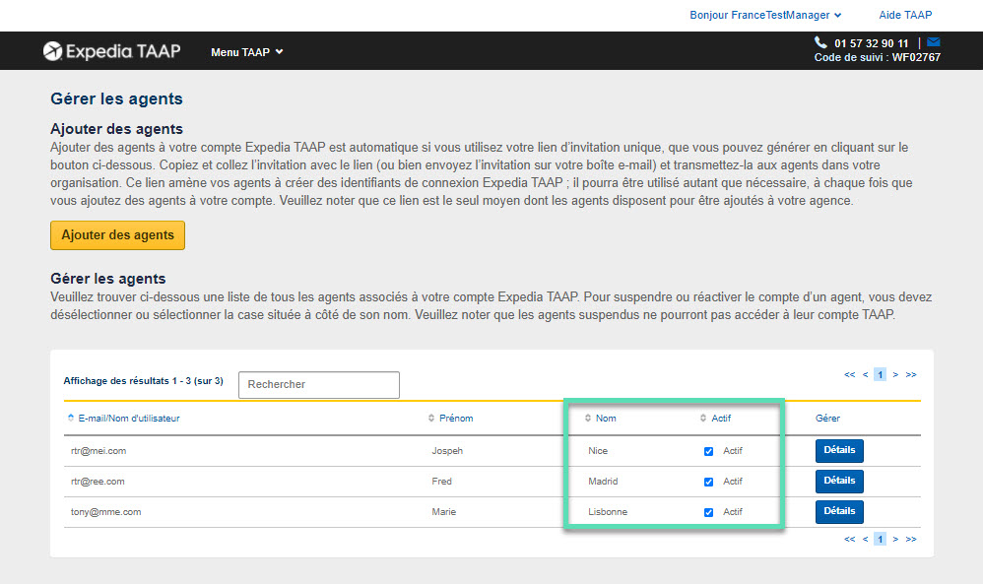Click first name cell Marie
Image resolution: width=983 pixels, height=584 pixels.
click(444, 512)
